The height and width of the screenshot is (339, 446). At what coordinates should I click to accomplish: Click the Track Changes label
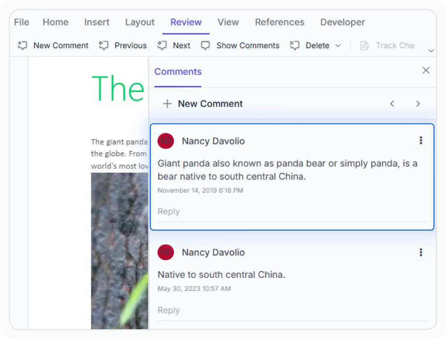click(x=395, y=45)
